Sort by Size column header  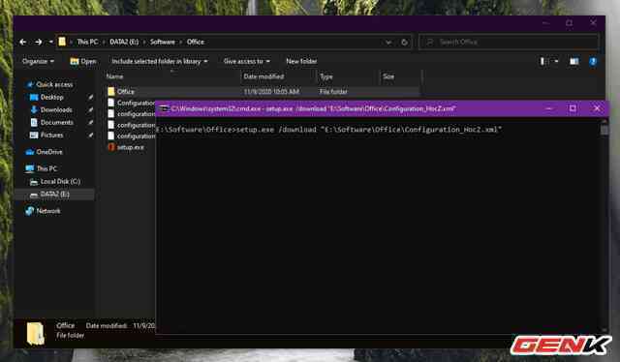(388, 76)
